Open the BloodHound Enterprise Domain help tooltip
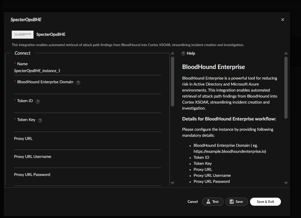Image resolution: width=301 pixels, height=218 pixels. coord(78,82)
